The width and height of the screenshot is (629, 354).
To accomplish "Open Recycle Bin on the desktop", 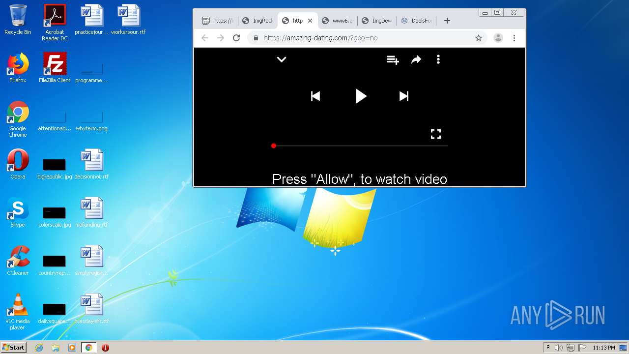I will 18,20.
